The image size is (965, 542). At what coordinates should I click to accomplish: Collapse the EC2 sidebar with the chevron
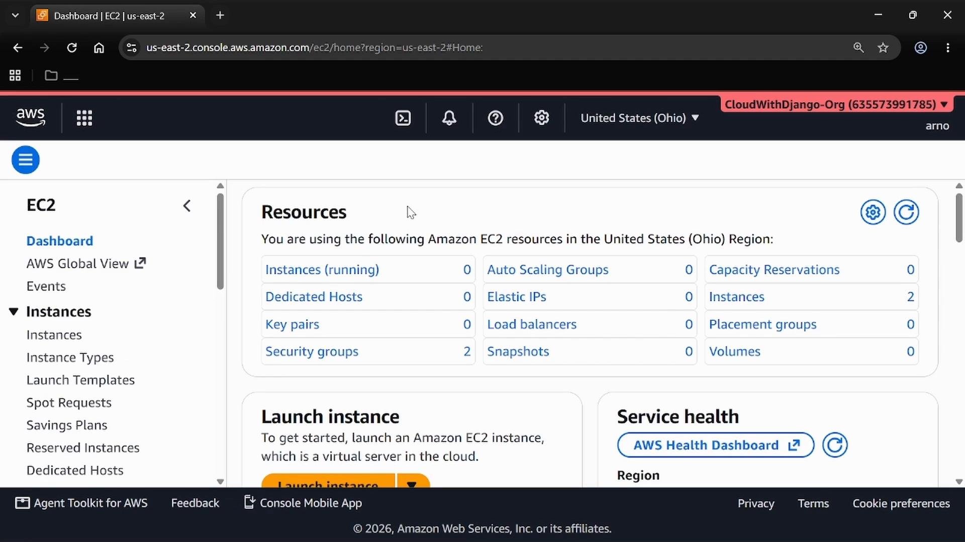coord(187,206)
